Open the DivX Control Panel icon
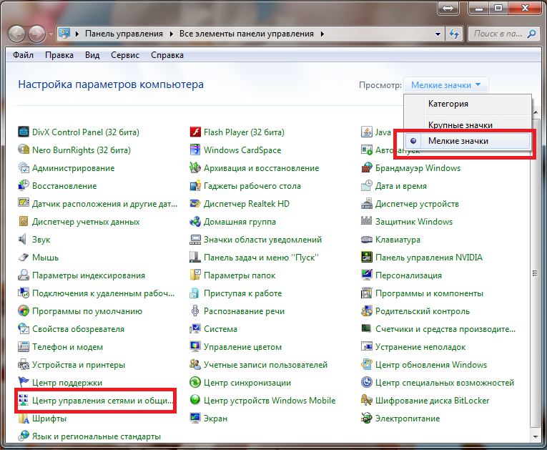 tap(24, 132)
